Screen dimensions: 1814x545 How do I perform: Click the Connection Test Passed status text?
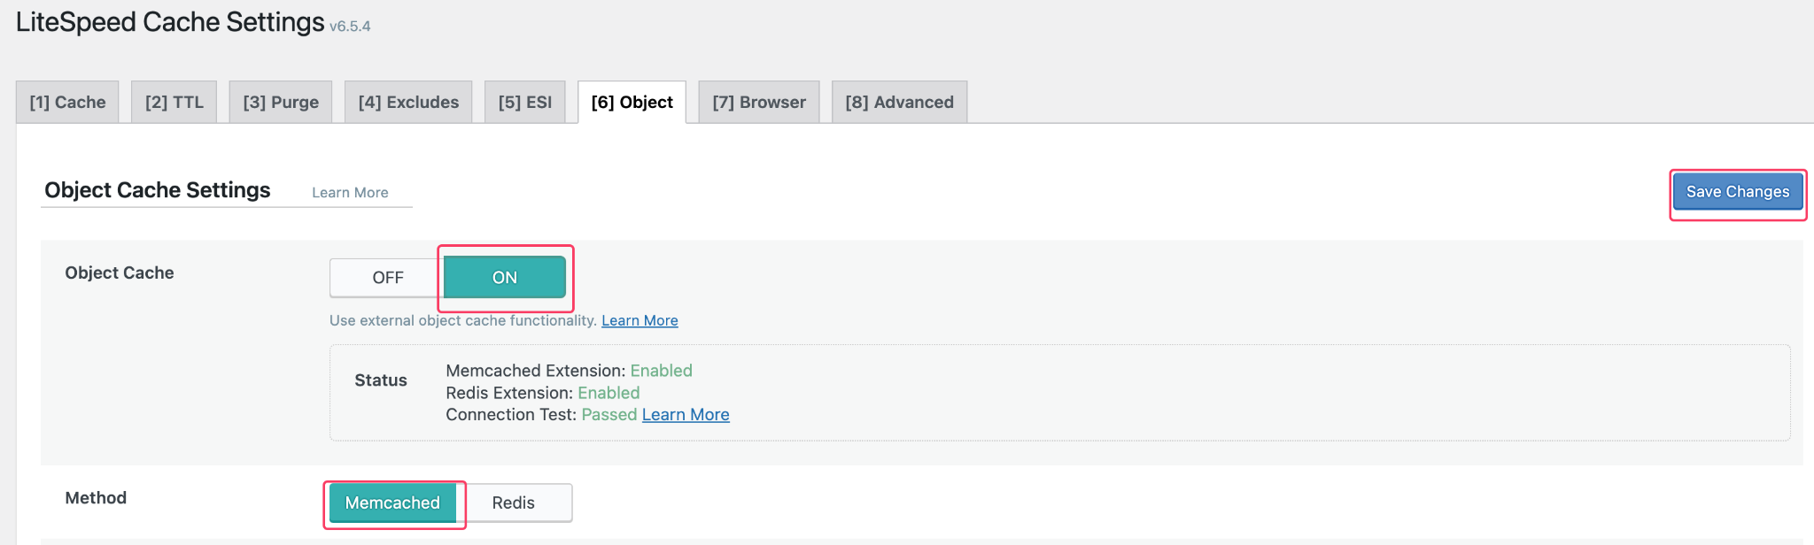coord(609,415)
